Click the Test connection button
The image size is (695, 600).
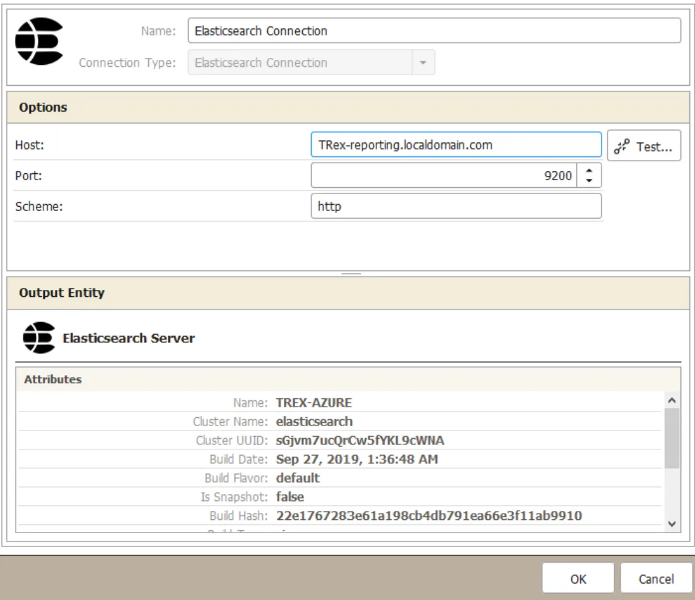[x=643, y=146]
